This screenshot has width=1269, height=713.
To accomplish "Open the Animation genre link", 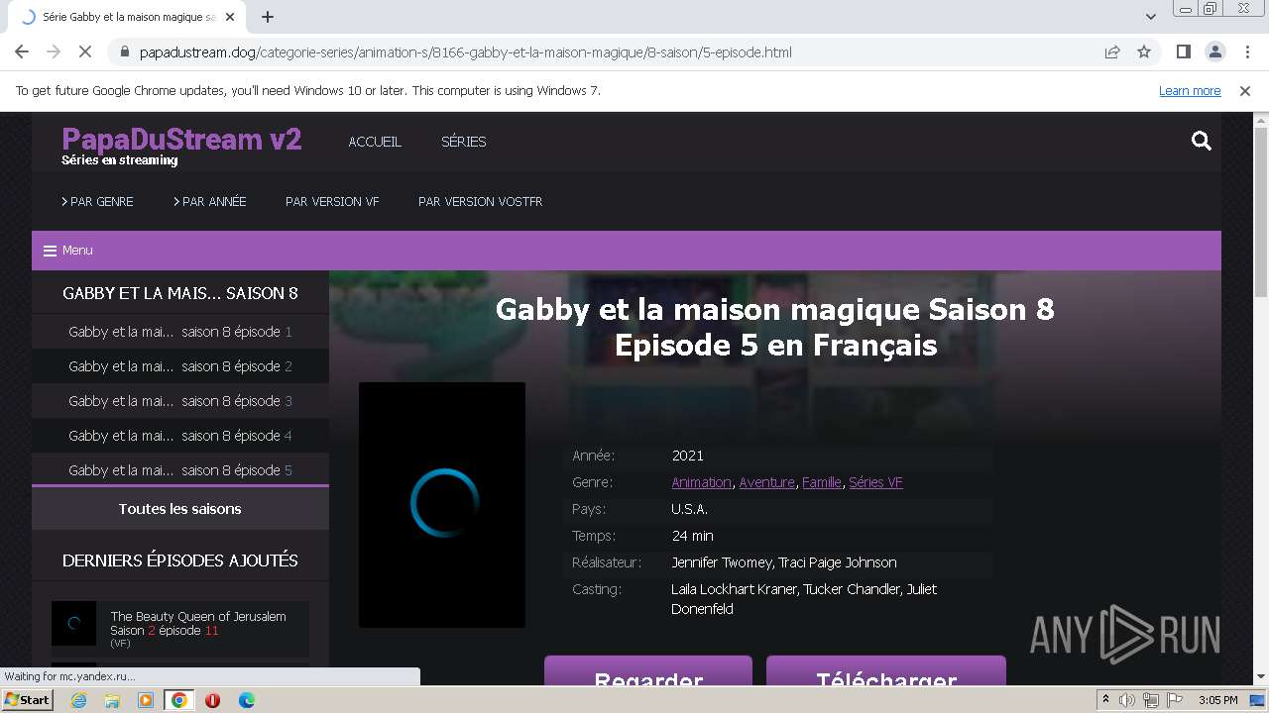I will coord(701,482).
